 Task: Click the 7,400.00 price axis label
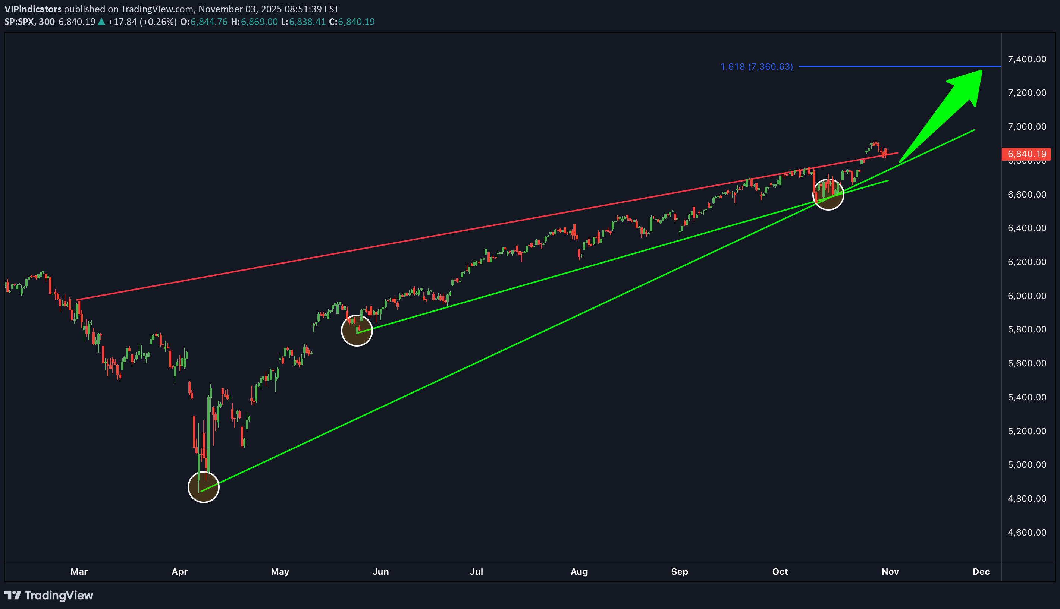coord(1026,59)
